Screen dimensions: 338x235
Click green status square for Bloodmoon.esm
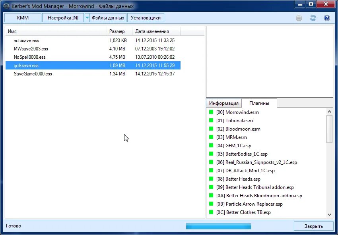[x=211, y=129]
